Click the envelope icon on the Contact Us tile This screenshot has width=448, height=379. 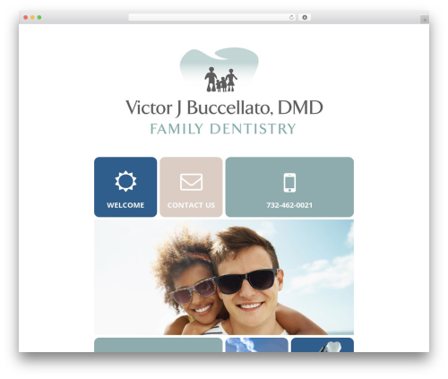click(191, 182)
